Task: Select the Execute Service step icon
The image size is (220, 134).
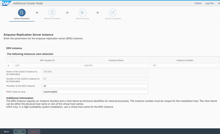Action: tap(83, 12)
